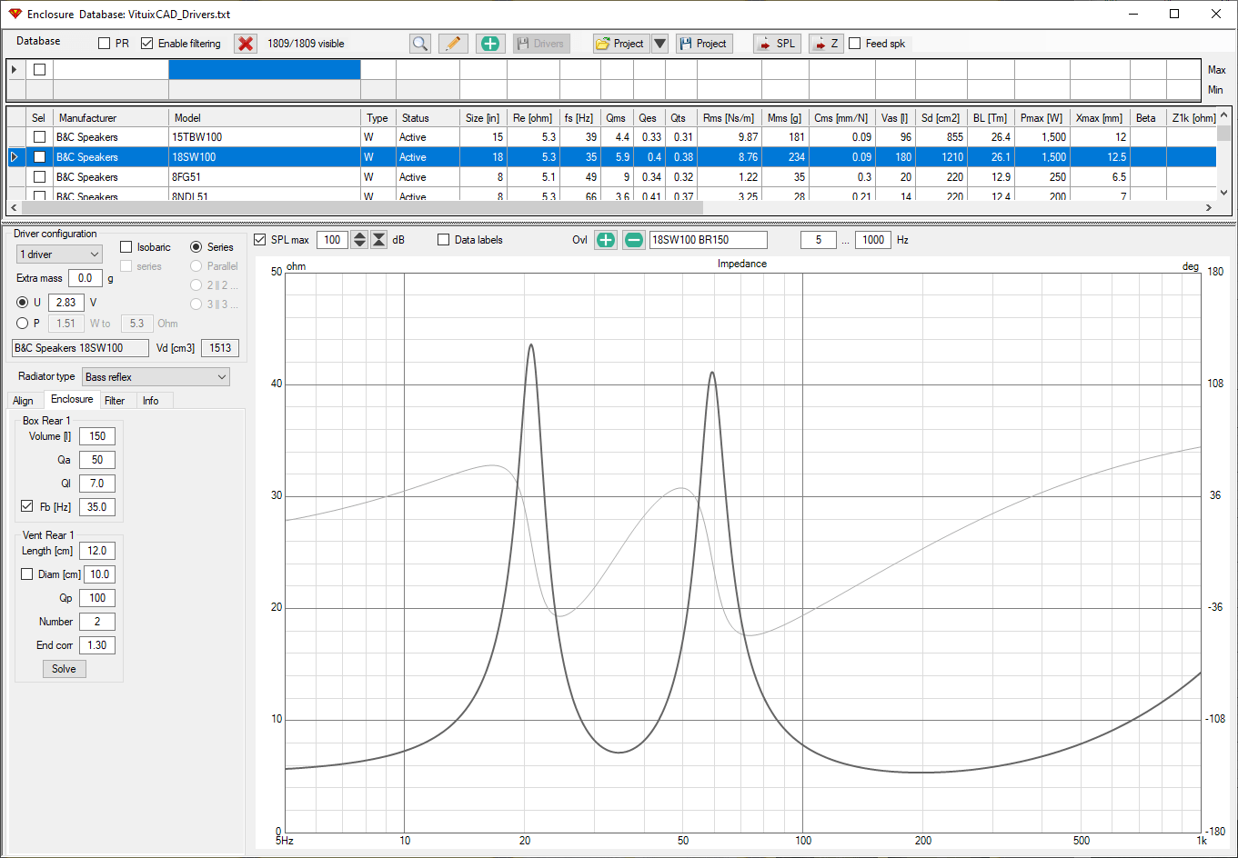The image size is (1238, 858).
Task: Select the 18SW100 row checkbox
Action: click(39, 157)
